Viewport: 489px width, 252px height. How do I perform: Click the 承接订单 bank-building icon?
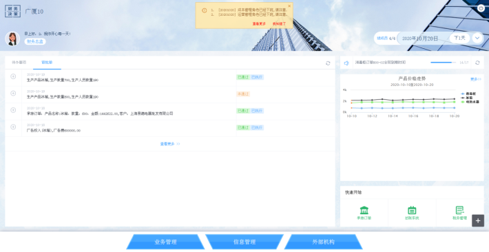(364, 210)
